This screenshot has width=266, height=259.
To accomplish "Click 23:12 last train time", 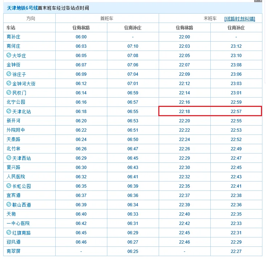I will [x=236, y=46].
